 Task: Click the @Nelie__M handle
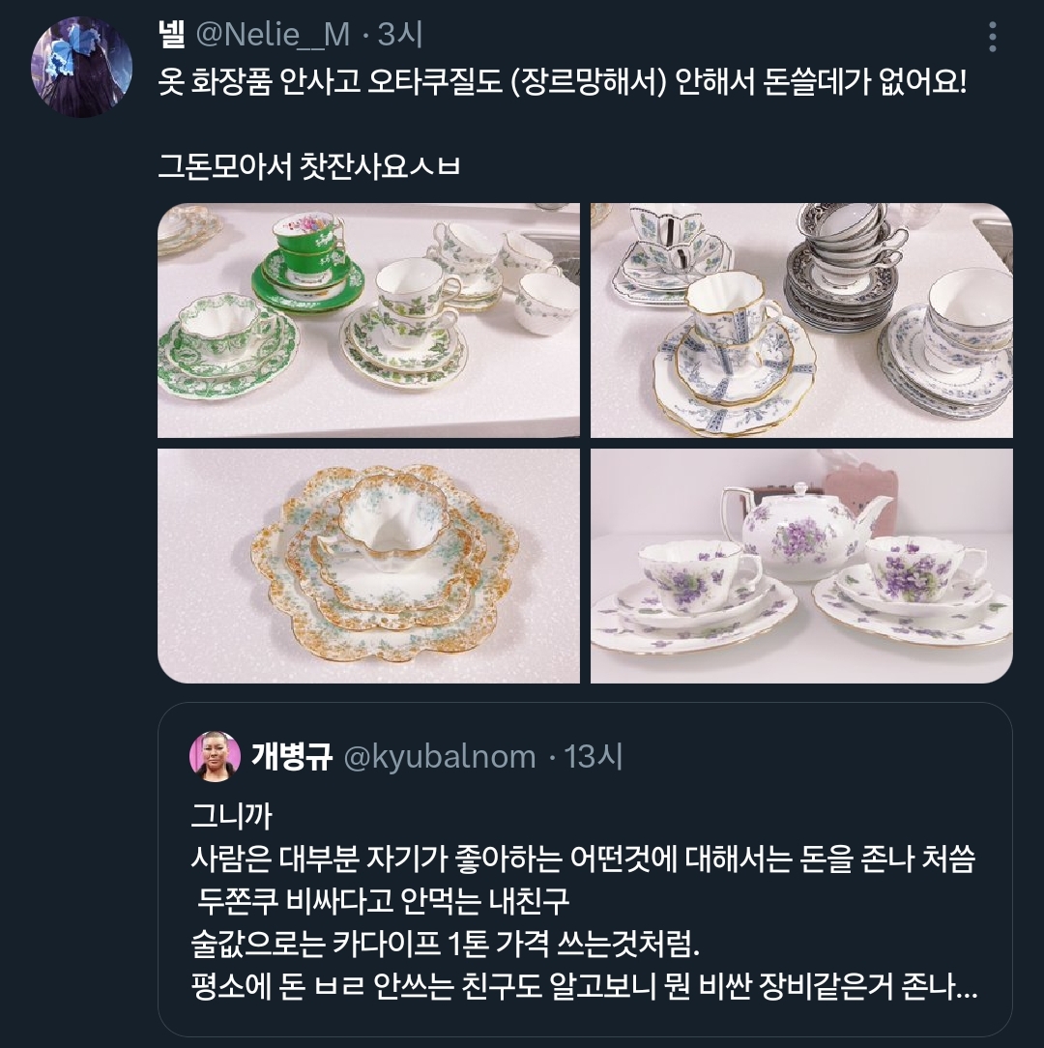(273, 34)
